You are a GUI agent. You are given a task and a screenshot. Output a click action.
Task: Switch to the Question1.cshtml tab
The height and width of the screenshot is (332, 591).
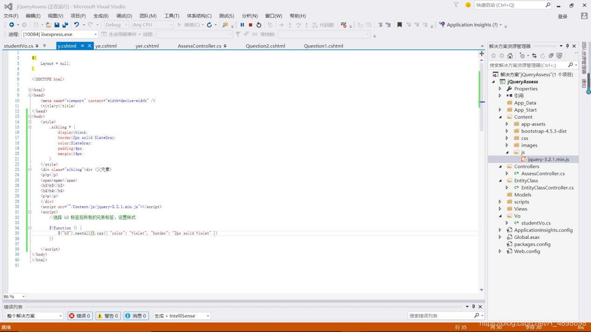(x=323, y=46)
